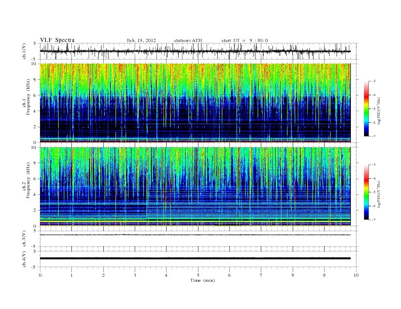Click the "station=ATH" header label
Screen dimensions: 401x309
pos(188,40)
